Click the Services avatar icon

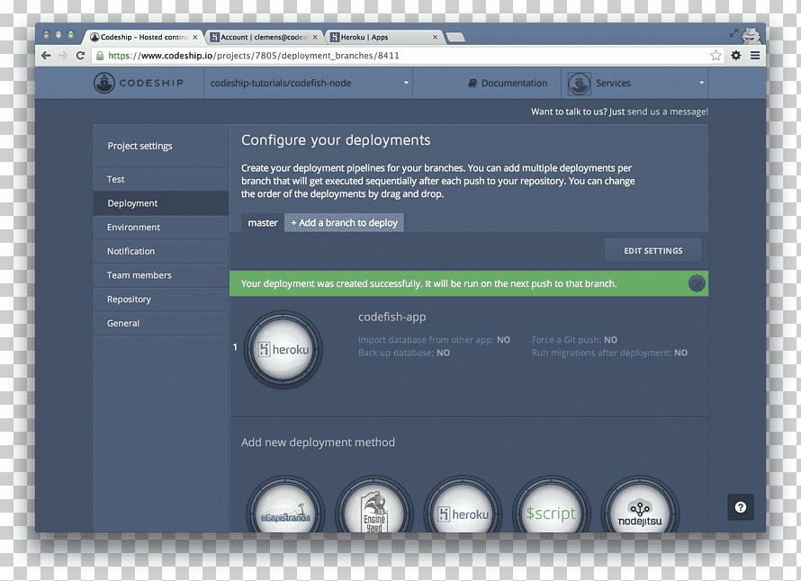tap(580, 84)
